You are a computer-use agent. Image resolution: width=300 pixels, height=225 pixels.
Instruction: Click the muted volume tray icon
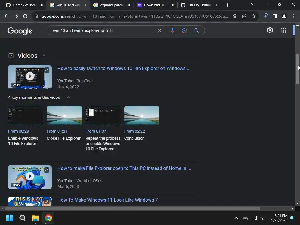[262, 218]
